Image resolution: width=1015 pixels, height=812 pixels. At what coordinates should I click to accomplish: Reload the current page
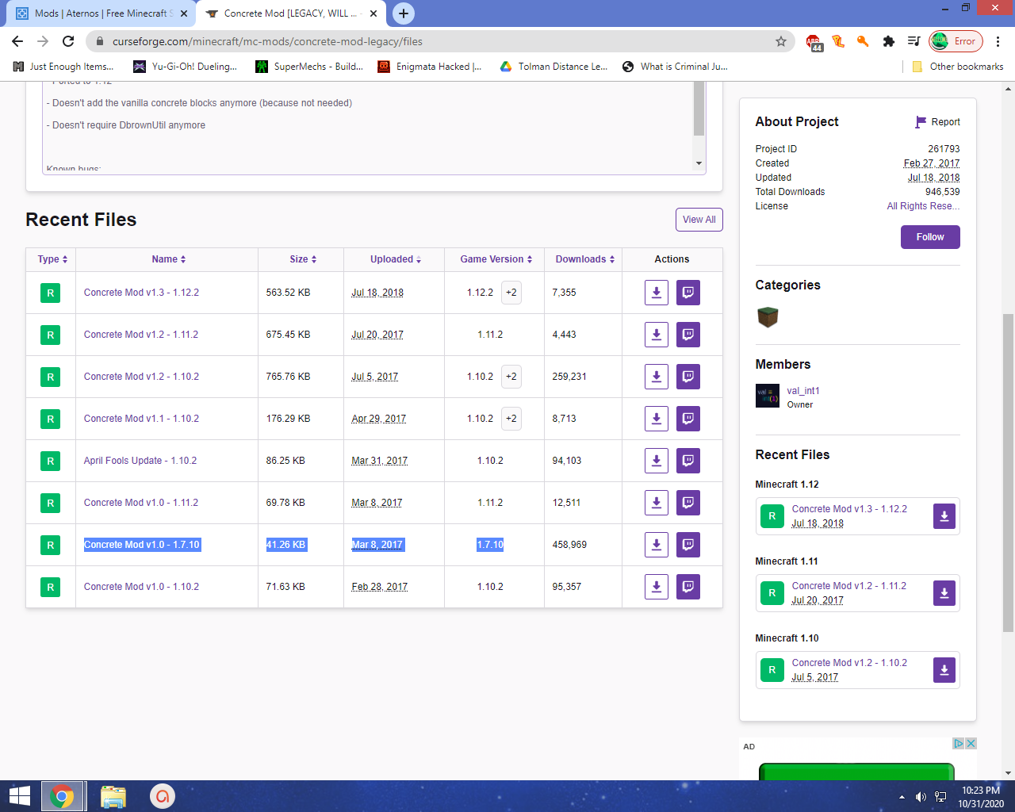pyautogui.click(x=68, y=41)
